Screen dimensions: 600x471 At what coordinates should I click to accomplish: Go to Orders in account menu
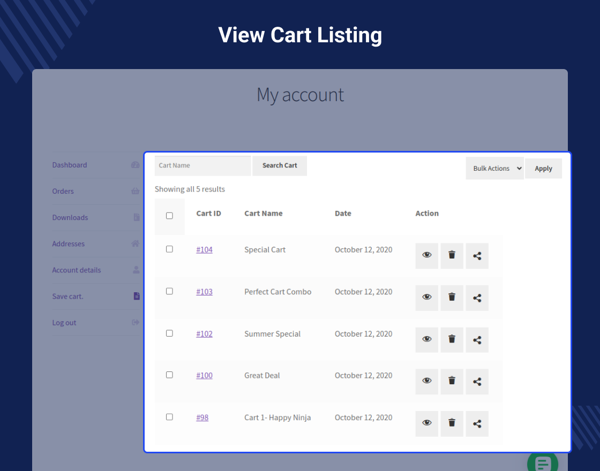[63, 191]
